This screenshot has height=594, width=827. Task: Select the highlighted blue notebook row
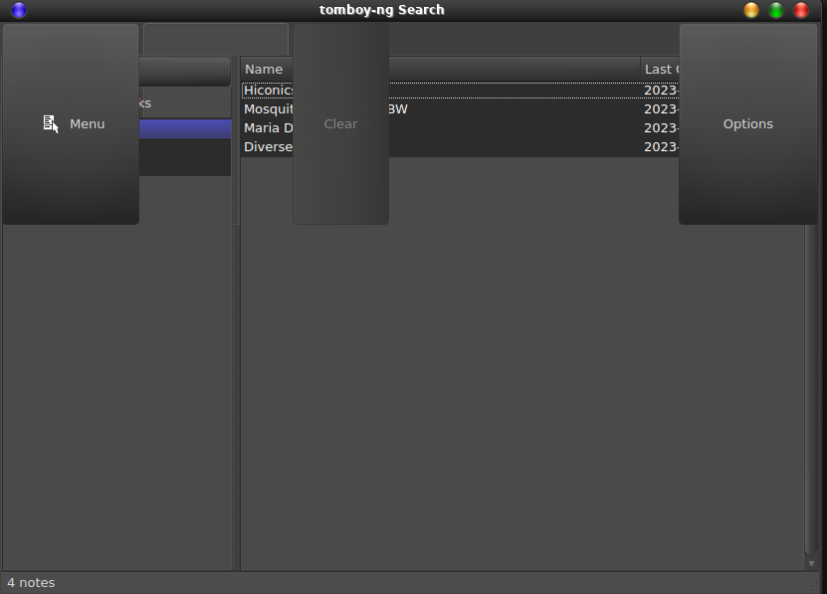pos(185,128)
